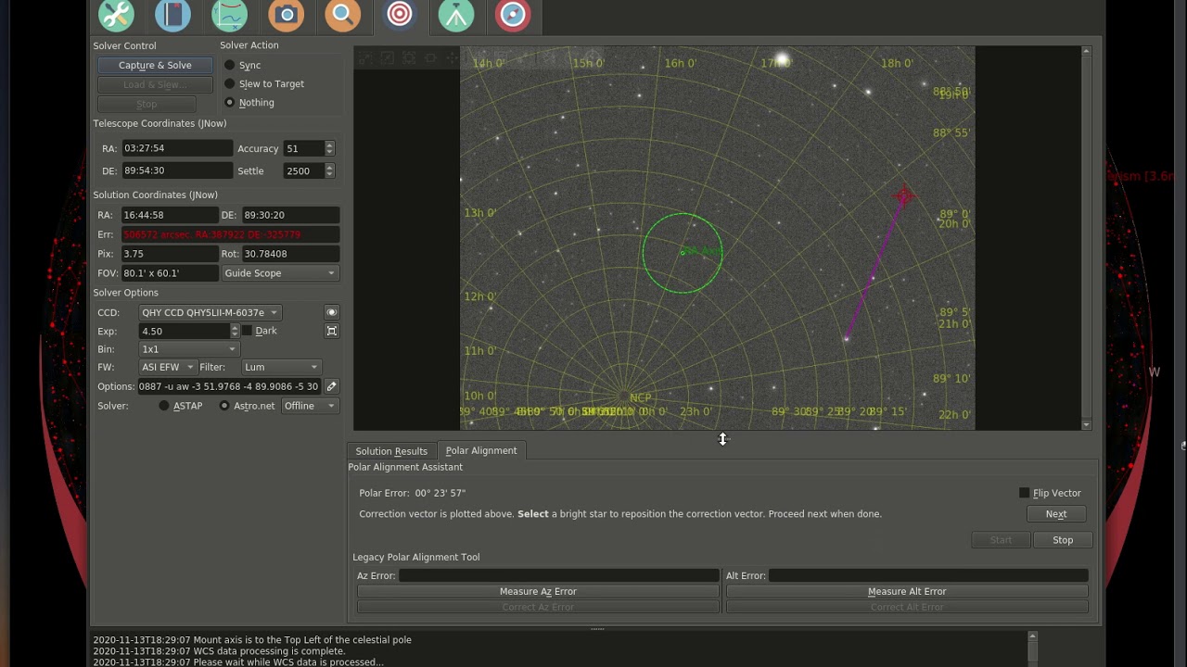Open the Filter Lum dropdown
1187x667 pixels.
281,367
